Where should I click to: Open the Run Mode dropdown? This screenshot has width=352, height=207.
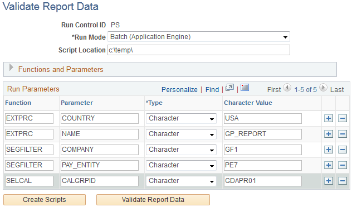pos(199,37)
